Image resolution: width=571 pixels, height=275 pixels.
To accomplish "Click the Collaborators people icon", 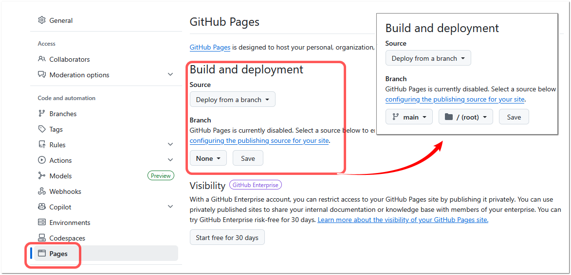I will (x=42, y=59).
